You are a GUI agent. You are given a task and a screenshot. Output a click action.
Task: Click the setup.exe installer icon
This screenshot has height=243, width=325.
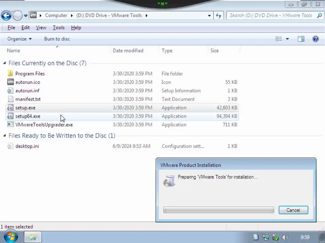10,108
